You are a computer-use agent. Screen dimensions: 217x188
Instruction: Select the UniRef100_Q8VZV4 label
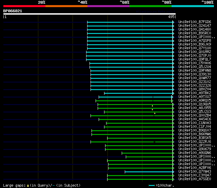point(195,89)
